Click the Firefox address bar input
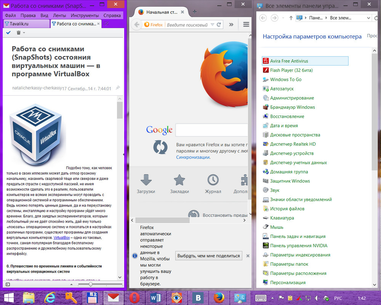Viewport: 381px width, 305px height. tap(187, 25)
